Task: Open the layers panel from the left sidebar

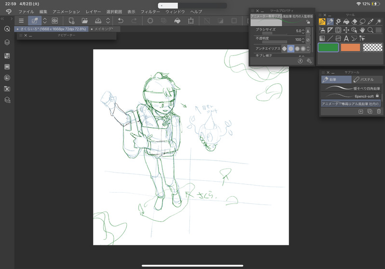Action: [7, 42]
